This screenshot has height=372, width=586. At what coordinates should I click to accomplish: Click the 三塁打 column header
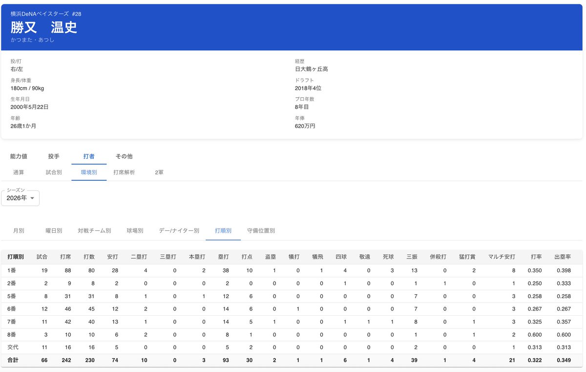[x=168, y=257]
